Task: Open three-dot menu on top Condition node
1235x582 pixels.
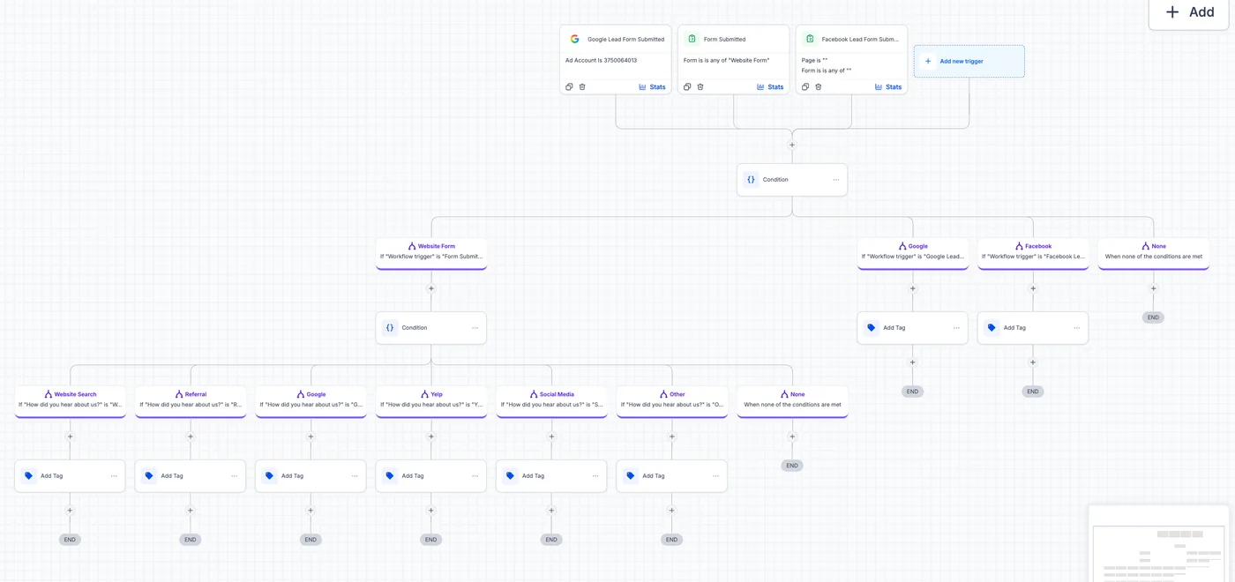Action: coord(835,180)
